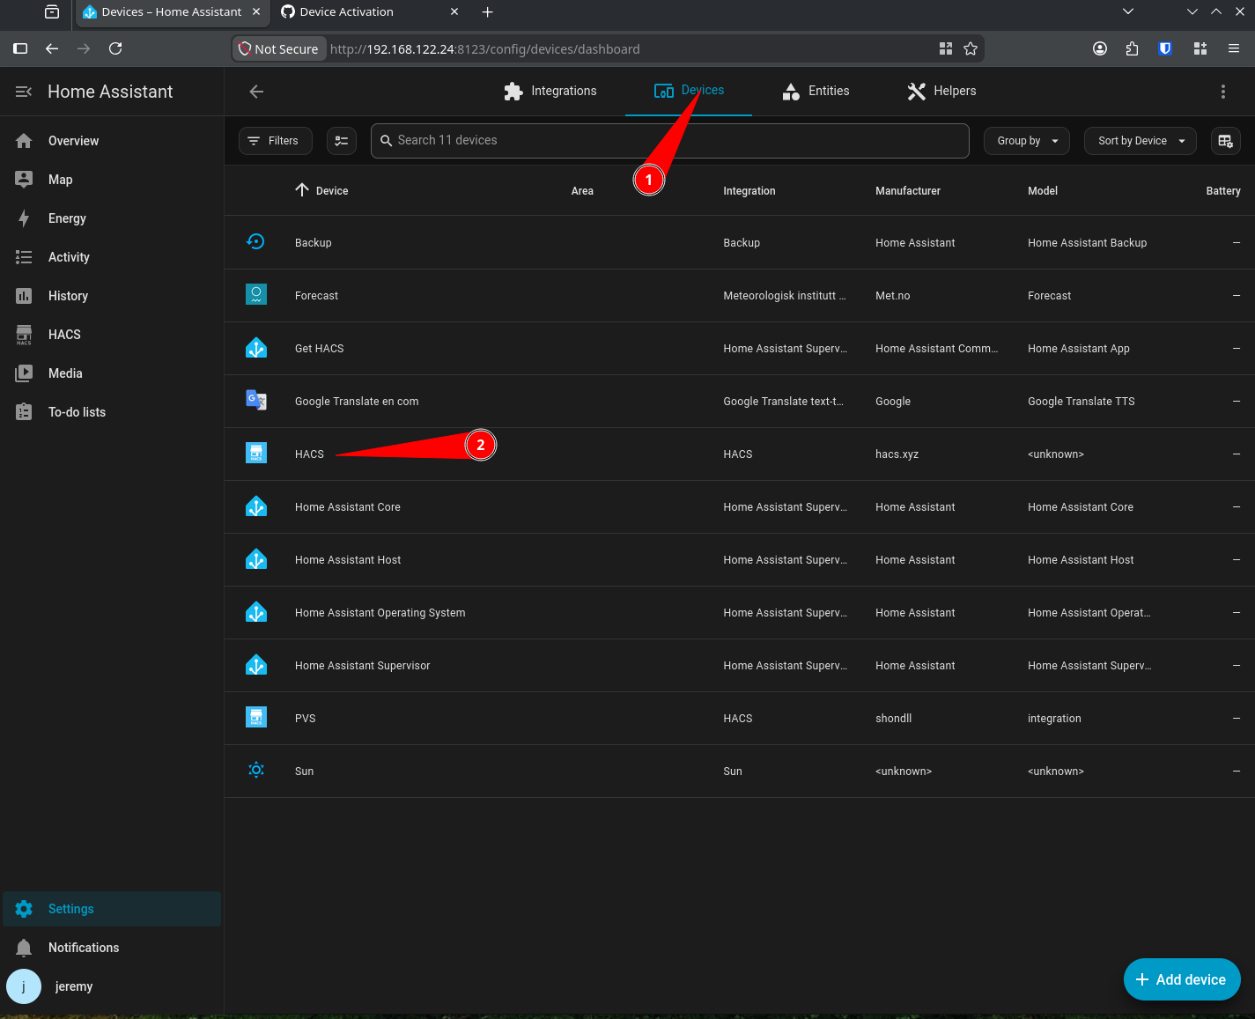The image size is (1255, 1019).
Task: Open the Home Assistant Core device name
Action: point(348,507)
